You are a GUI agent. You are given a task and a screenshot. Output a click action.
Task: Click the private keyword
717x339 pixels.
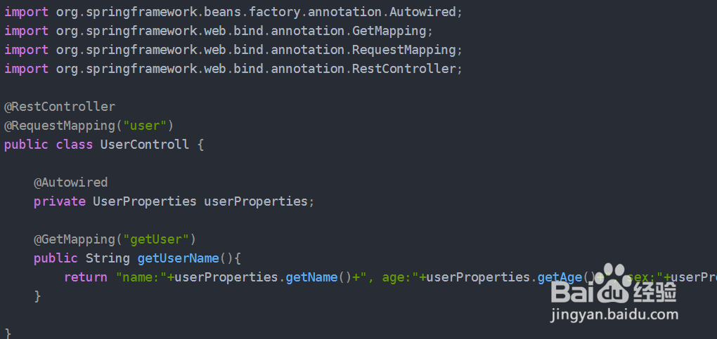60,201
